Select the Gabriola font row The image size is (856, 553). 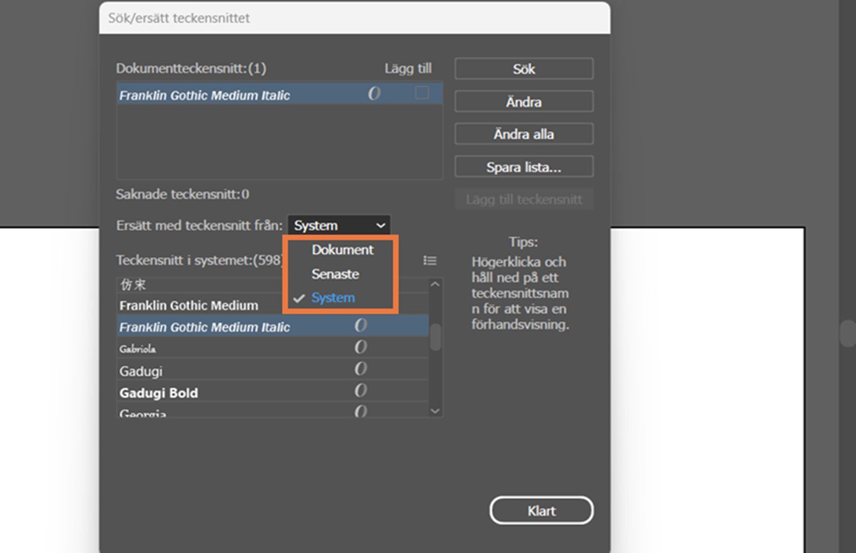tap(273, 348)
